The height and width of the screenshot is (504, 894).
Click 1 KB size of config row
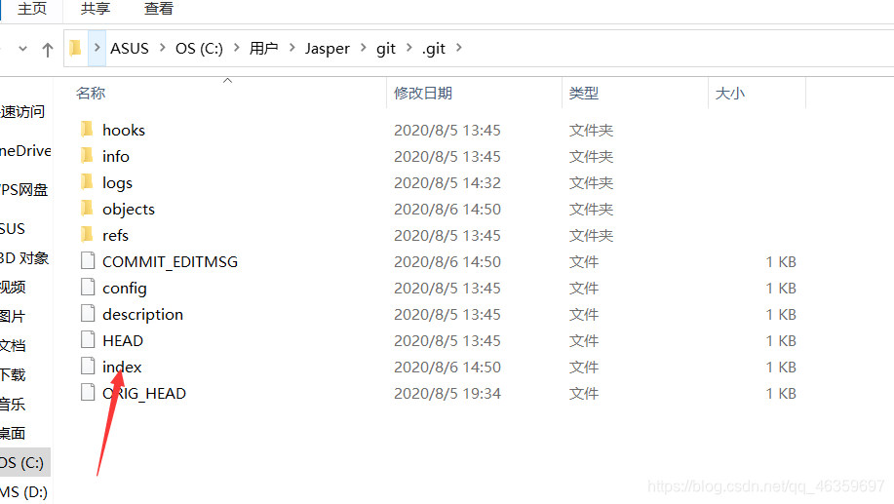point(781,289)
